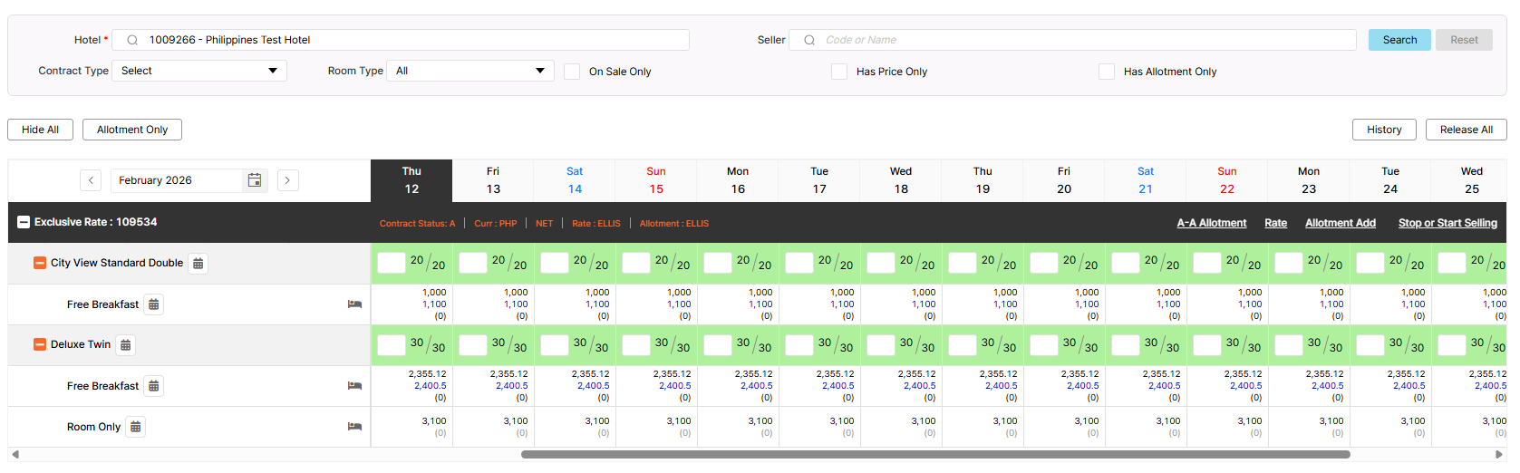Click calendar icon beside Room Only
This screenshot has height=473, width=1520.
(136, 427)
